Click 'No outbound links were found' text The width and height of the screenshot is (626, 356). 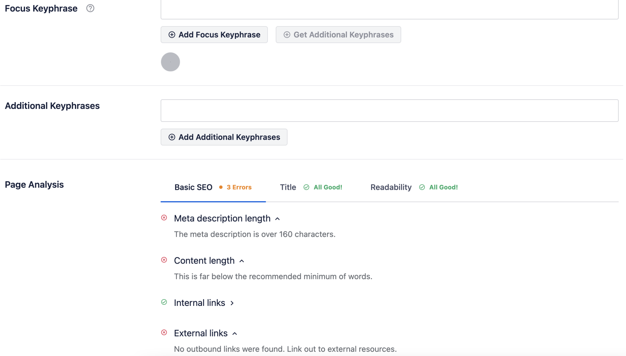[229, 349]
